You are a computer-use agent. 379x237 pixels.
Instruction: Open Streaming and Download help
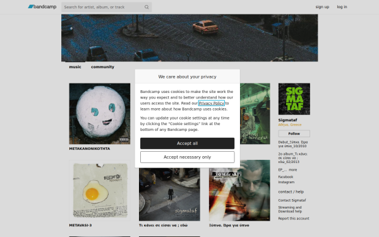click(x=290, y=209)
